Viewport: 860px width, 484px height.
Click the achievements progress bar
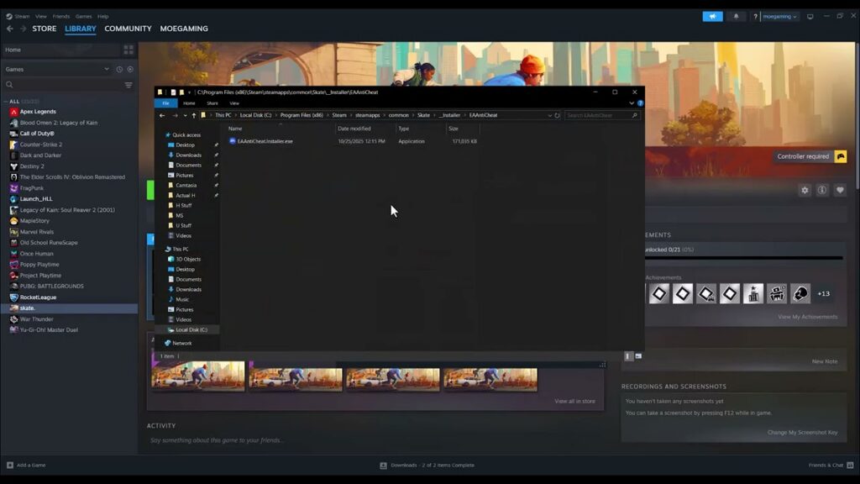coord(744,258)
